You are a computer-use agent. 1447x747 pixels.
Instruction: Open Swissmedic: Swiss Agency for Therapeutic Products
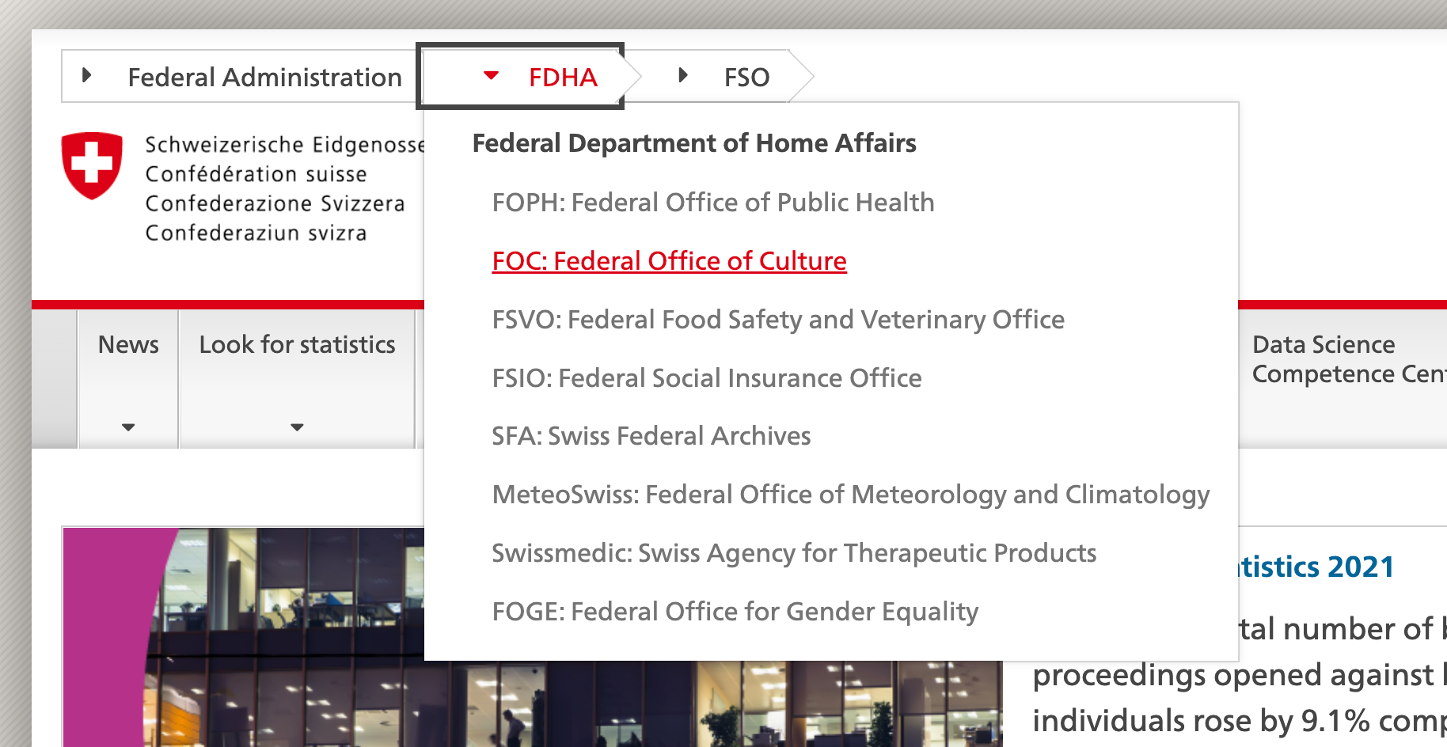pos(793,553)
